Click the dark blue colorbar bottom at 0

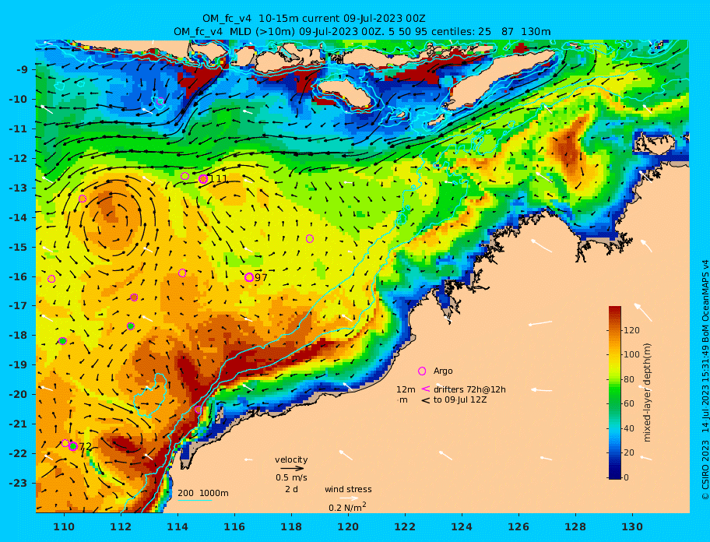(x=615, y=475)
